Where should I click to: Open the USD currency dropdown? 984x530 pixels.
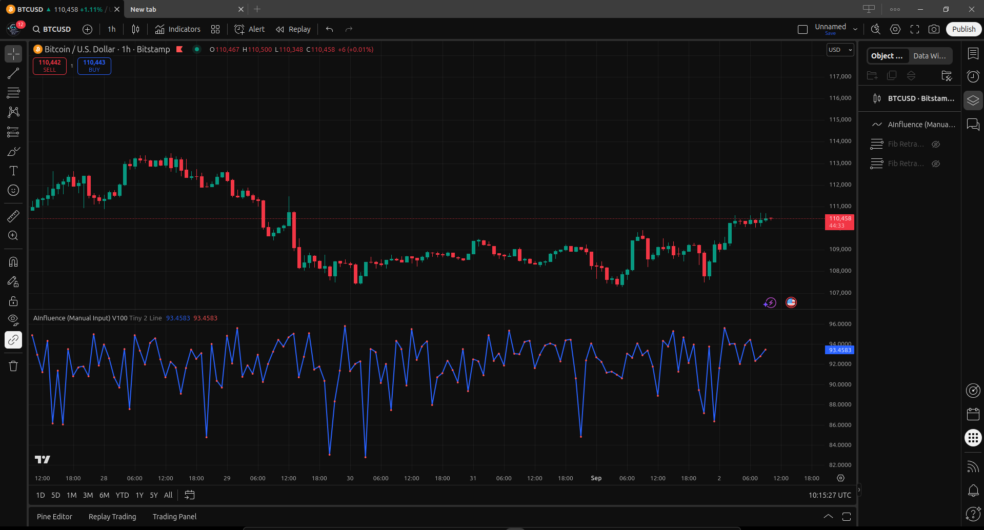click(840, 50)
